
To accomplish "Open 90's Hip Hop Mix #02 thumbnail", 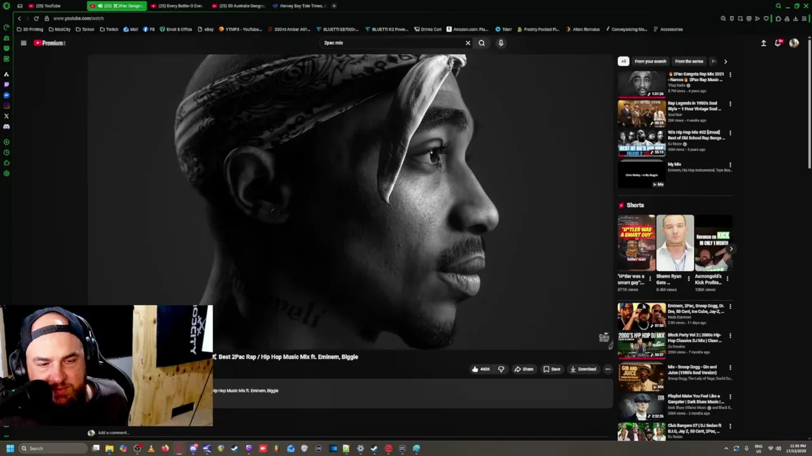I will [641, 142].
